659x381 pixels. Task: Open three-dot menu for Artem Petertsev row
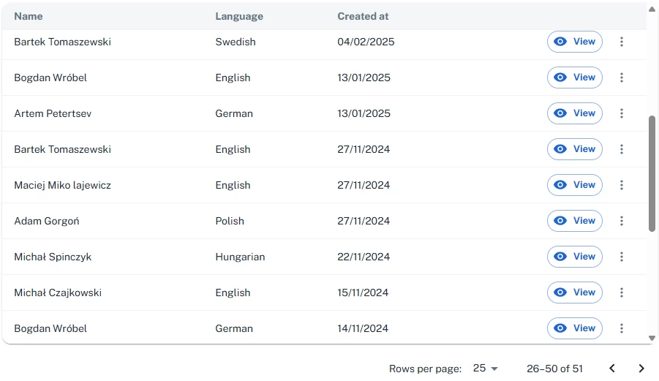tap(622, 113)
